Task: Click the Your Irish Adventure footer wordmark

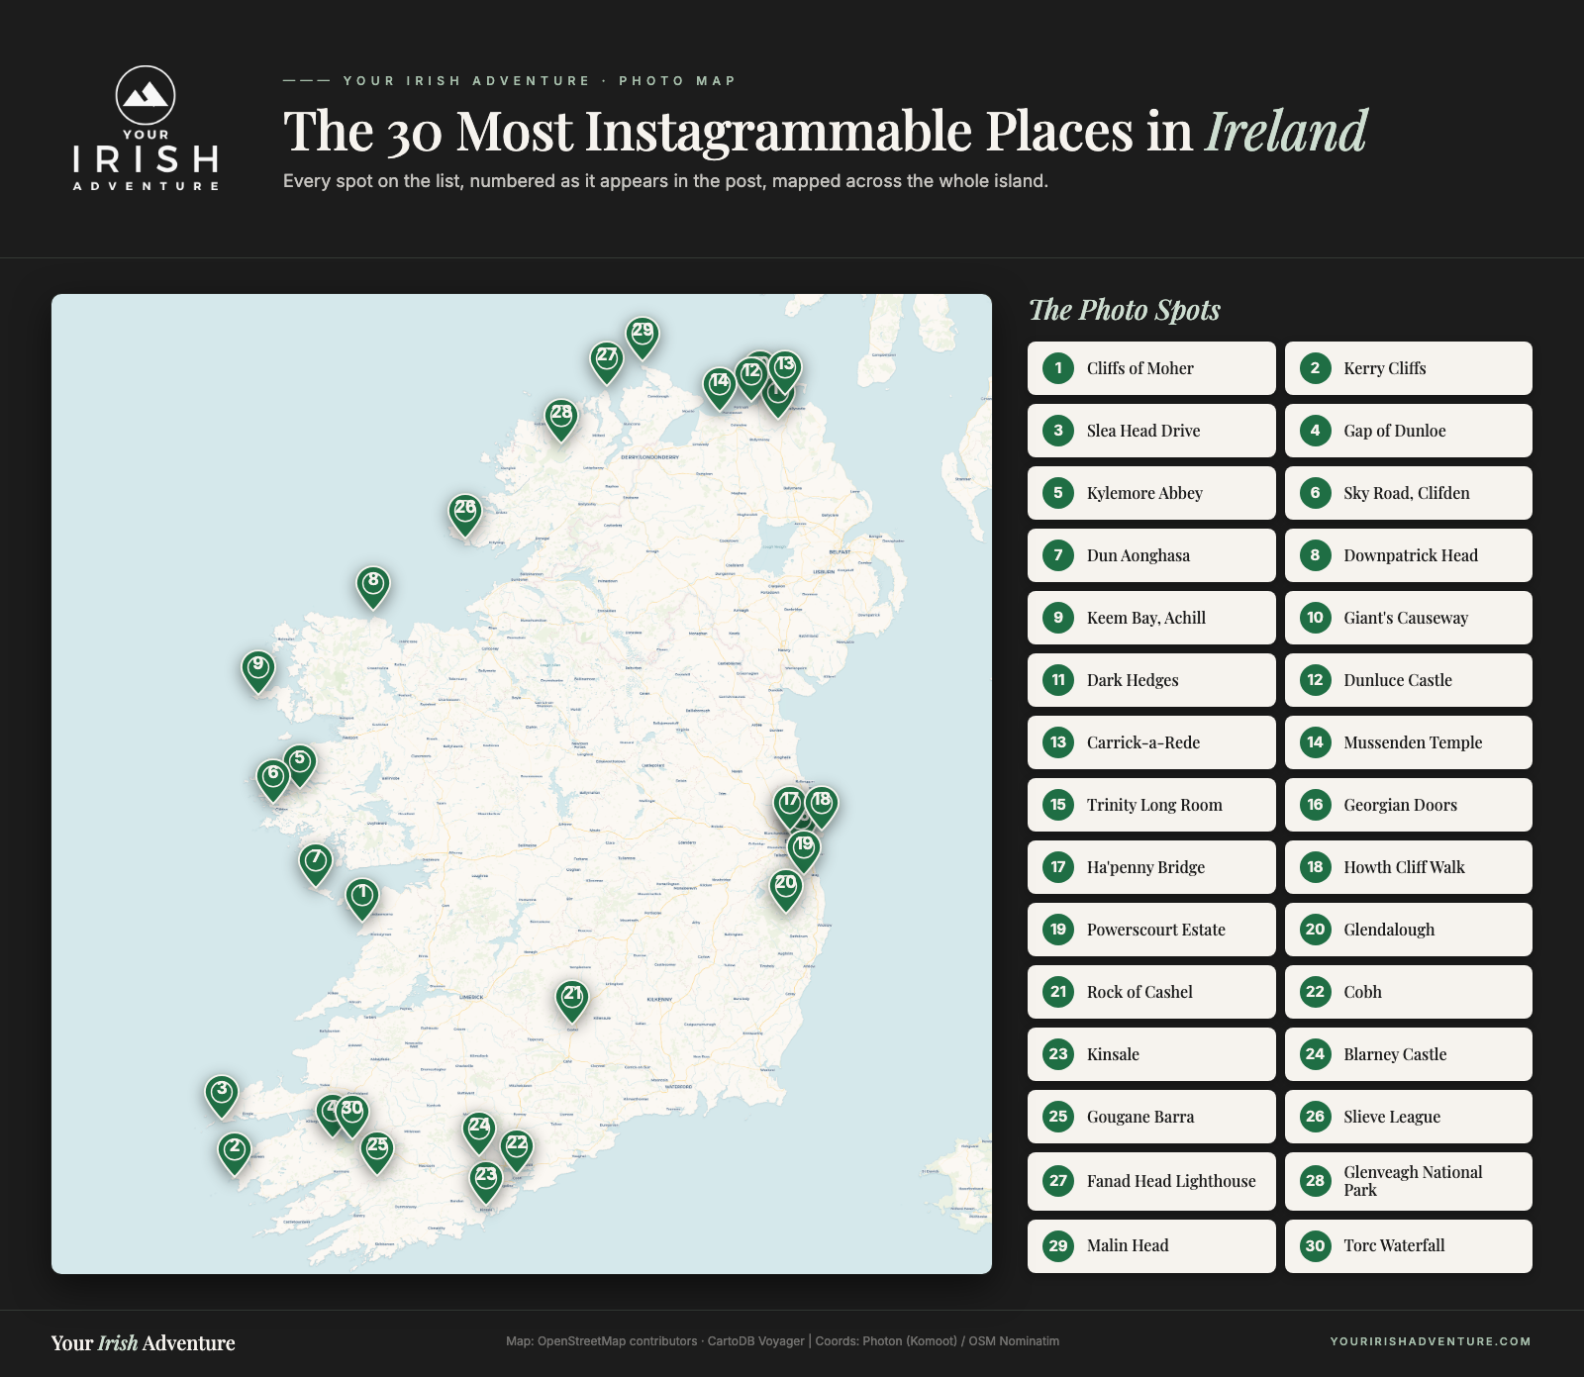Action: click(144, 1343)
